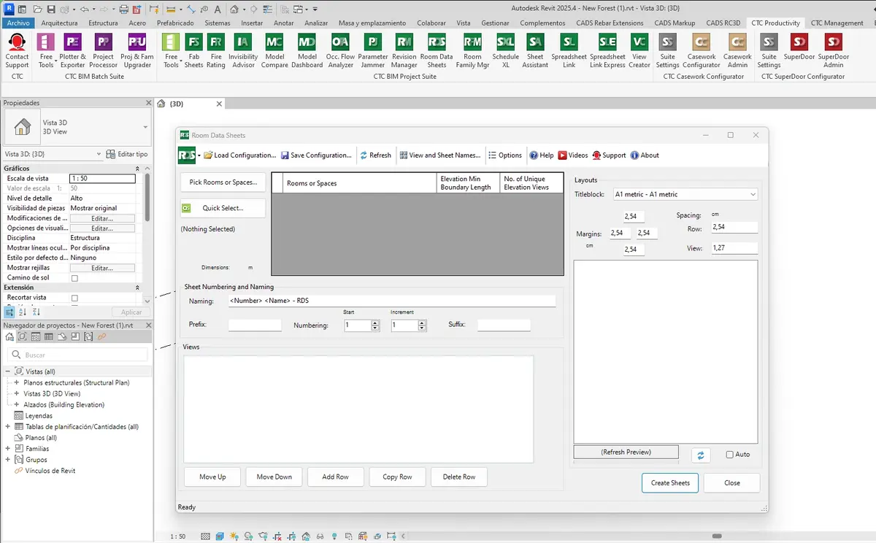Open the RDS logo dropdown menu
Screen dimensions: 876x543
pyautogui.click(x=199, y=155)
